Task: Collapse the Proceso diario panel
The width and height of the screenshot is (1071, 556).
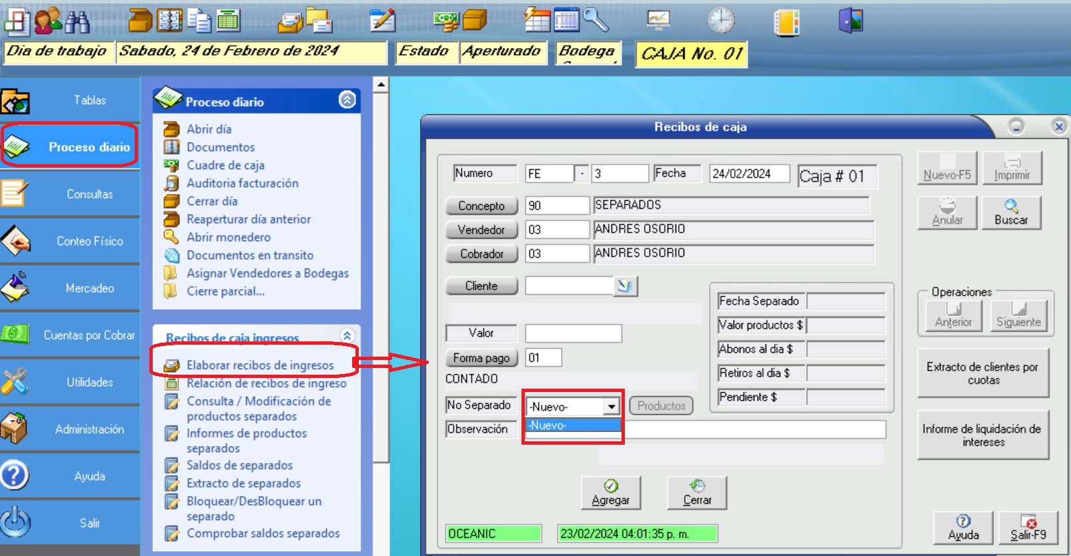Action: 347,100
